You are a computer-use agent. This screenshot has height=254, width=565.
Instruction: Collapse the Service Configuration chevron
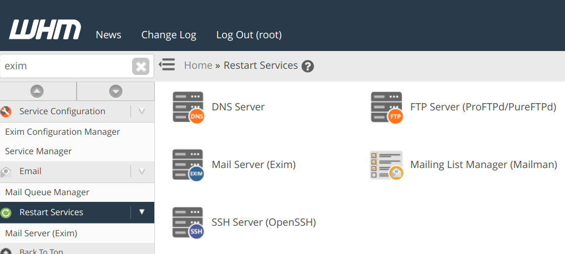[142, 111]
